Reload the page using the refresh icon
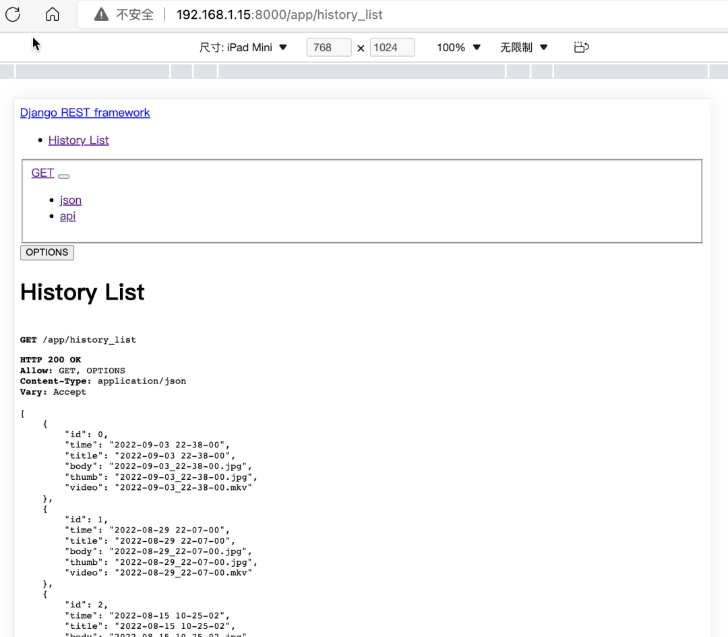Viewport: 728px width, 637px height. 12,14
